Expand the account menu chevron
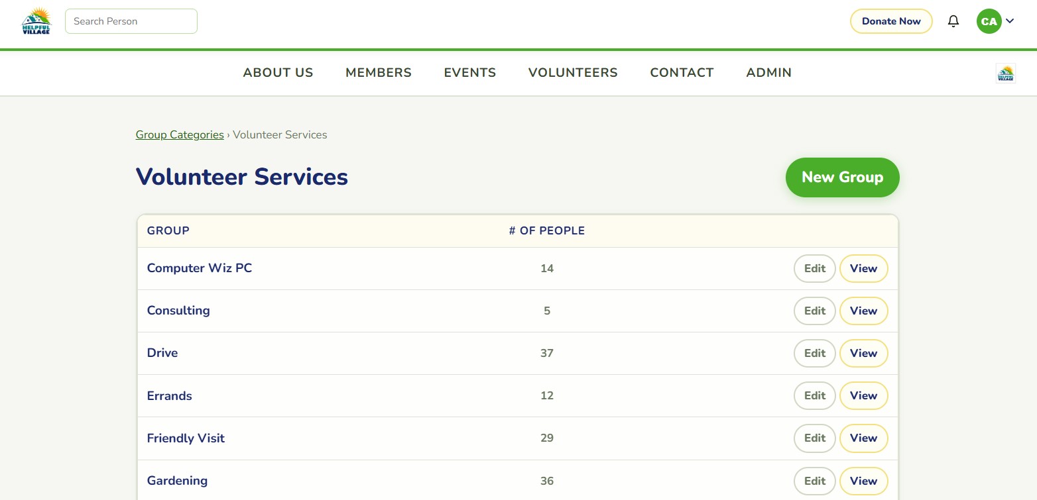 tap(1010, 21)
